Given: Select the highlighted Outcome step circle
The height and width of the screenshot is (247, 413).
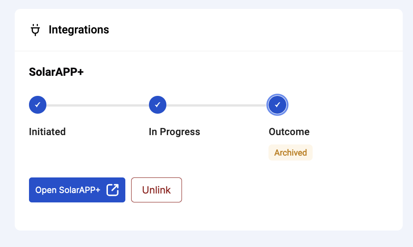Looking at the screenshot, I should tap(277, 105).
